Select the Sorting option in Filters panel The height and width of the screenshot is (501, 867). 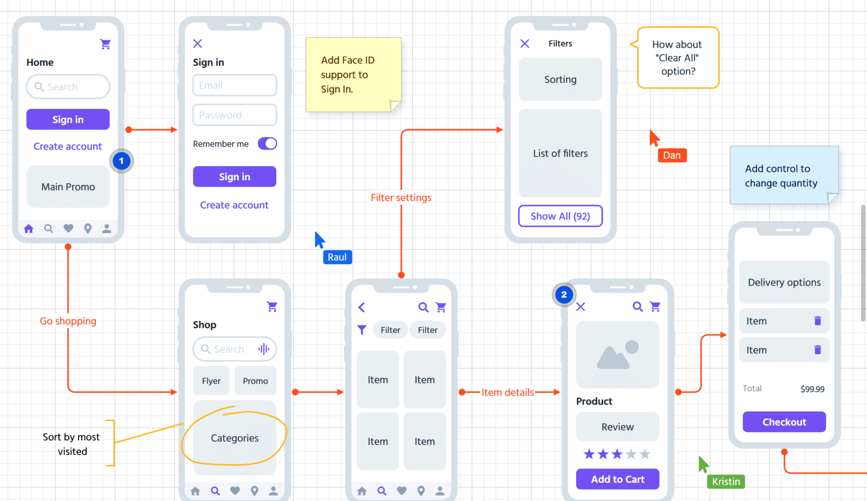(x=561, y=79)
